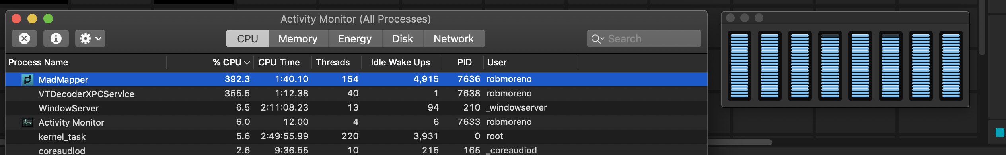This screenshot has height=155, width=1006.
Task: Open the gear actions dropdown menu
Action: click(x=90, y=38)
